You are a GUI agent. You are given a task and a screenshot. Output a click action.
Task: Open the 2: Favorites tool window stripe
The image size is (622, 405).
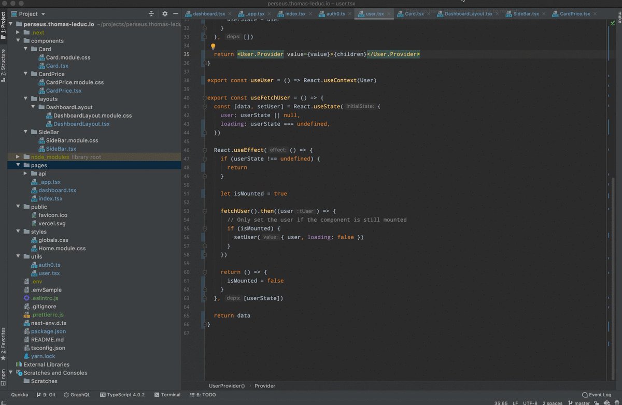(3, 344)
